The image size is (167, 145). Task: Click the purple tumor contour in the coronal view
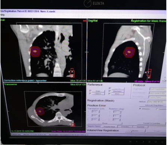35,51
